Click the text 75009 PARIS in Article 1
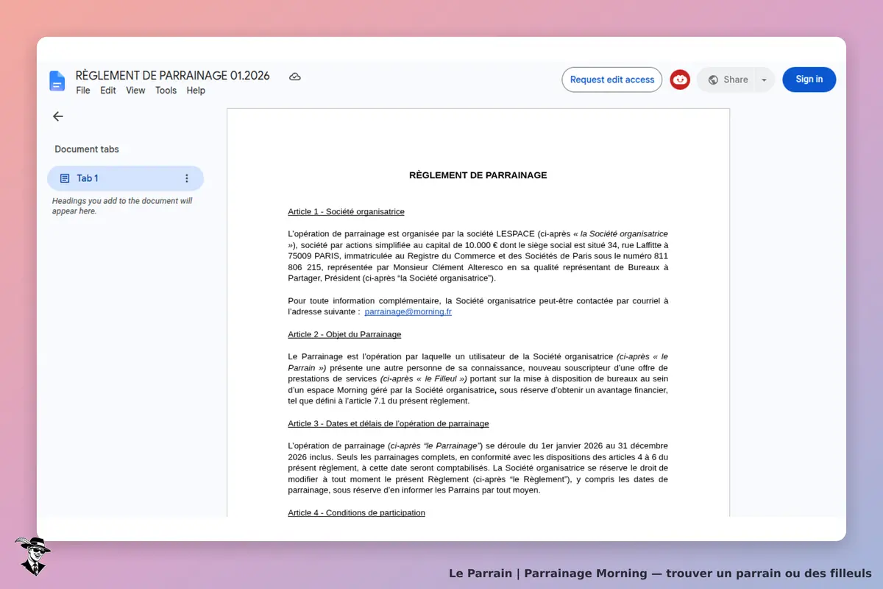Screen dimensions: 883x589 (x=313, y=255)
